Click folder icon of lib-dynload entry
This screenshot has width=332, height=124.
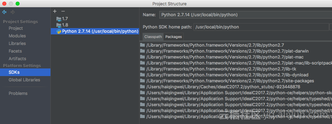click(142, 75)
